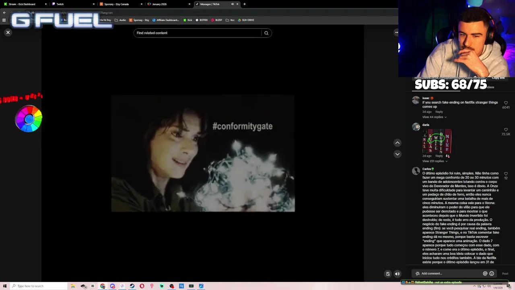This screenshot has width=515, height=290.
Task: Open BOTRIX bookmark
Action: pos(202,20)
